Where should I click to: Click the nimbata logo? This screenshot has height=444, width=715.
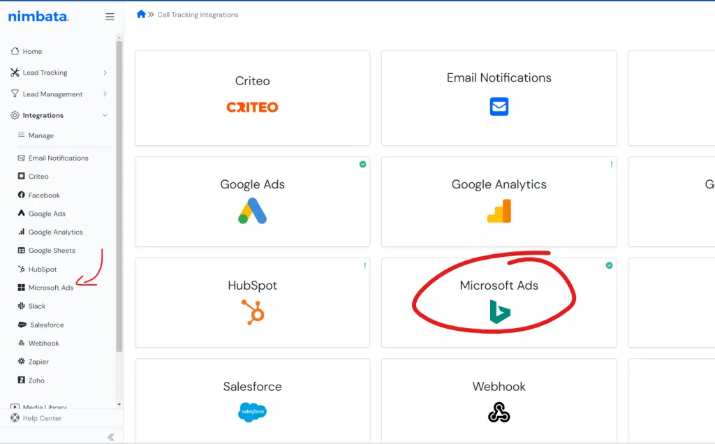click(38, 17)
